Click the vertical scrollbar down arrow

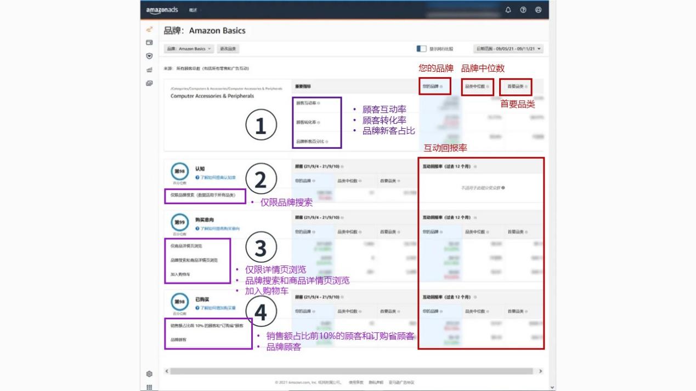pyautogui.click(x=552, y=387)
